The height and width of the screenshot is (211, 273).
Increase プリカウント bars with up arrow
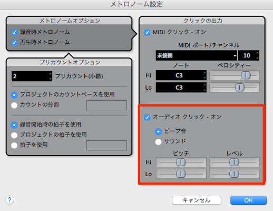click(51, 73)
